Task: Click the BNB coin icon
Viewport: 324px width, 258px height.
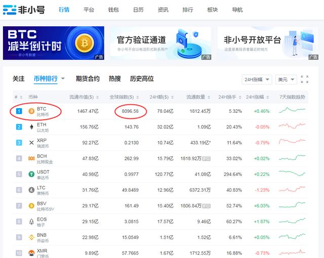Action: (x=31, y=237)
